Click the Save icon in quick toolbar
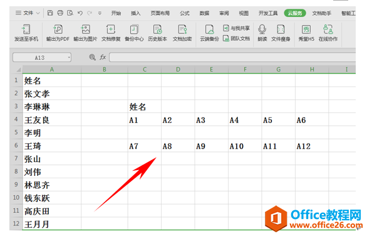367x236 pixels. point(50,13)
